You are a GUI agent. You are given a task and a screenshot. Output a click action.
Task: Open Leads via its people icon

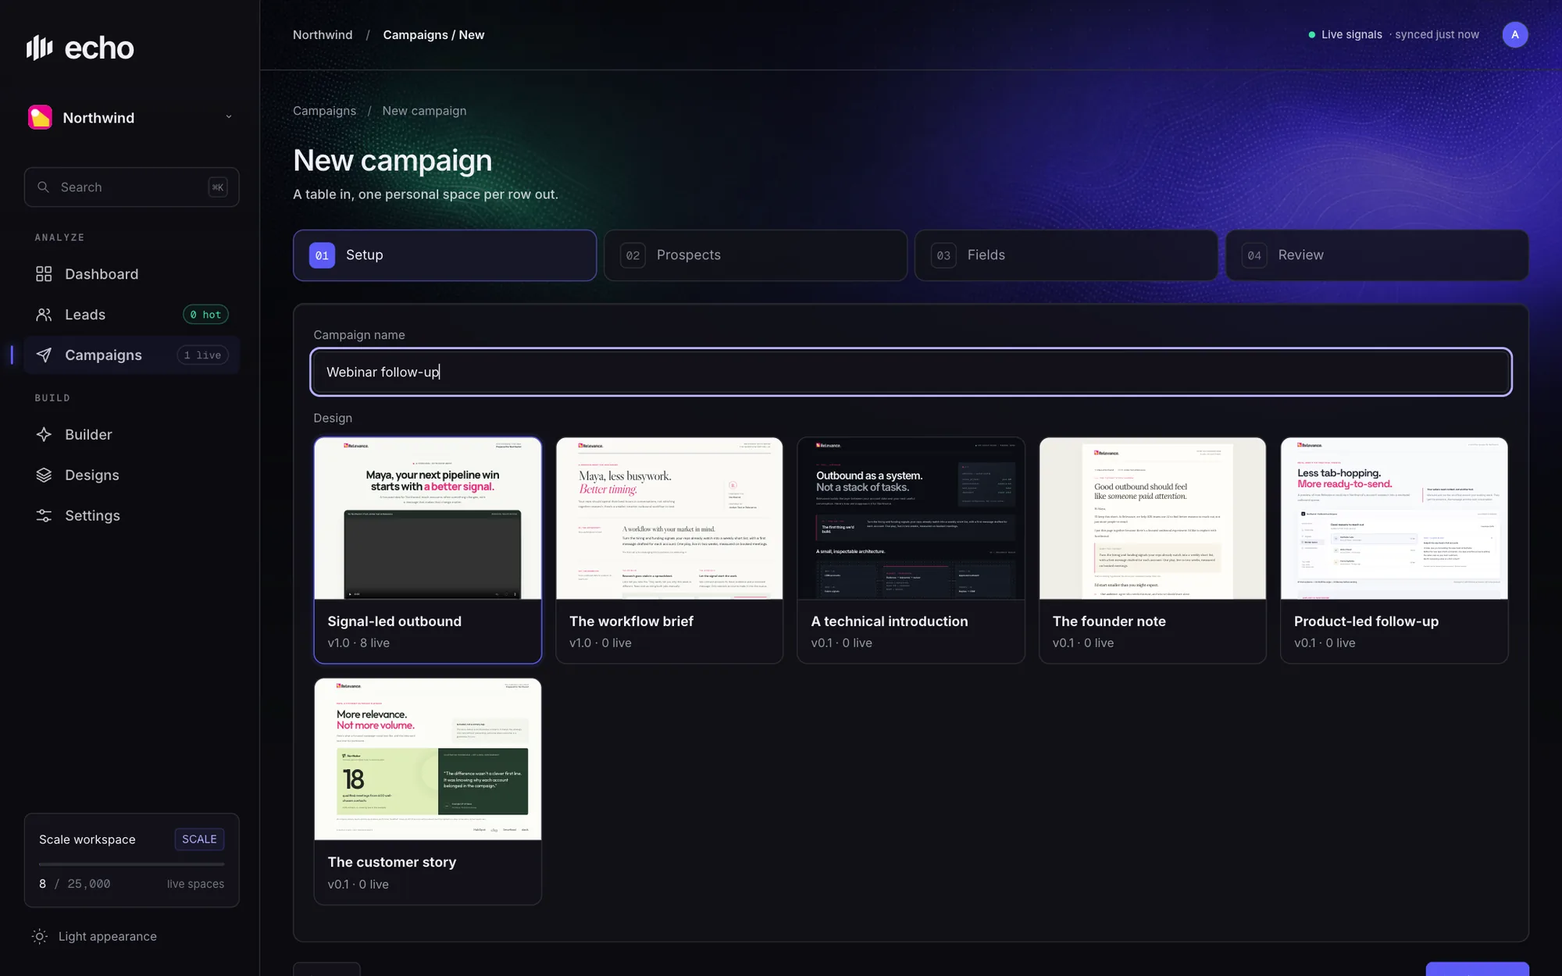44,315
